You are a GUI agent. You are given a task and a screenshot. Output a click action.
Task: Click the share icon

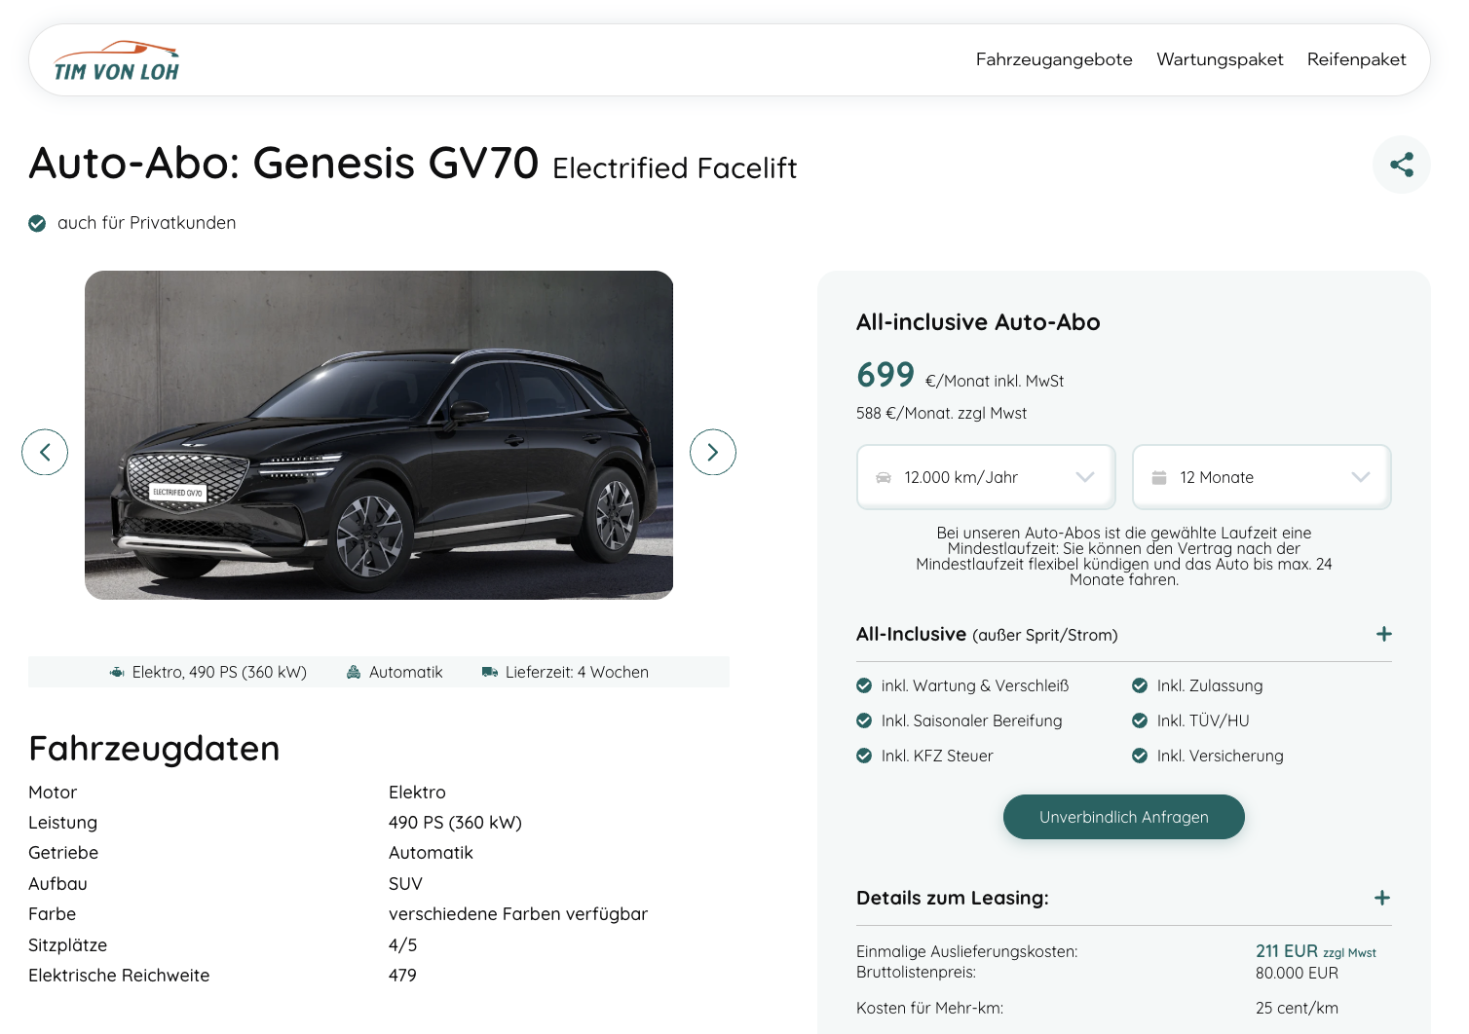pos(1401,165)
